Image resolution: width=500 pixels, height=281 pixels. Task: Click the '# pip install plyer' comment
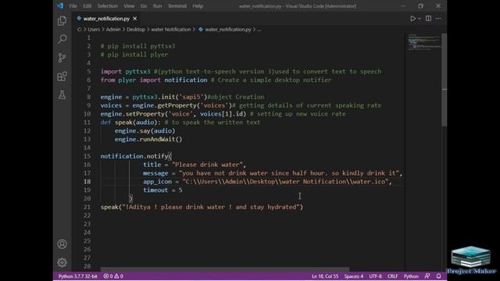pyautogui.click(x=134, y=55)
